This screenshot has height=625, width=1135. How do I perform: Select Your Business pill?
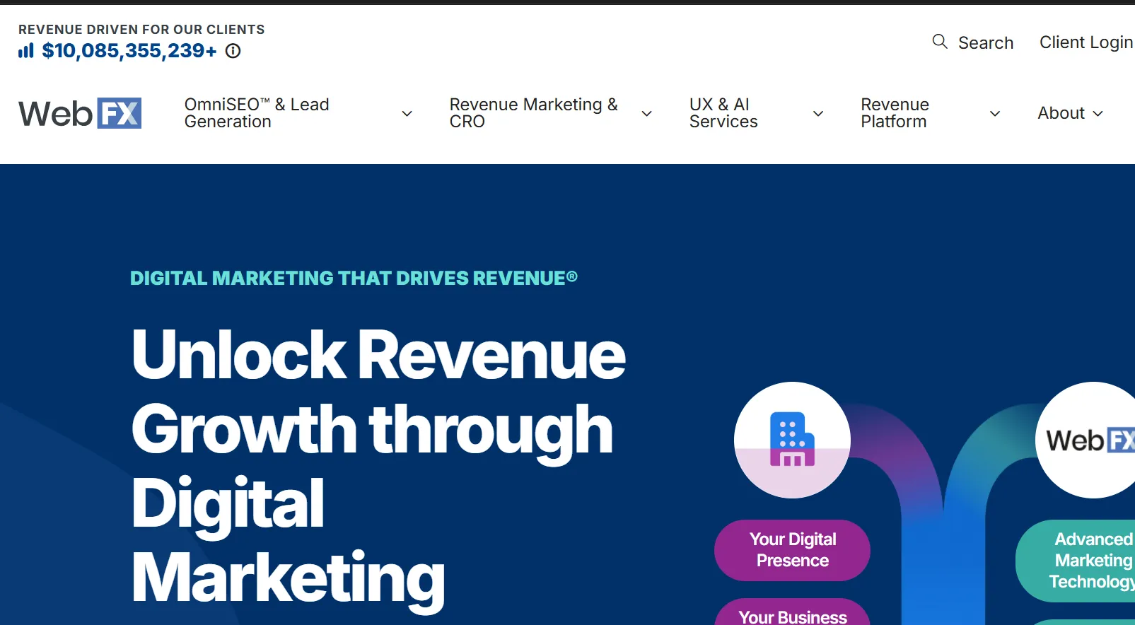(x=792, y=612)
